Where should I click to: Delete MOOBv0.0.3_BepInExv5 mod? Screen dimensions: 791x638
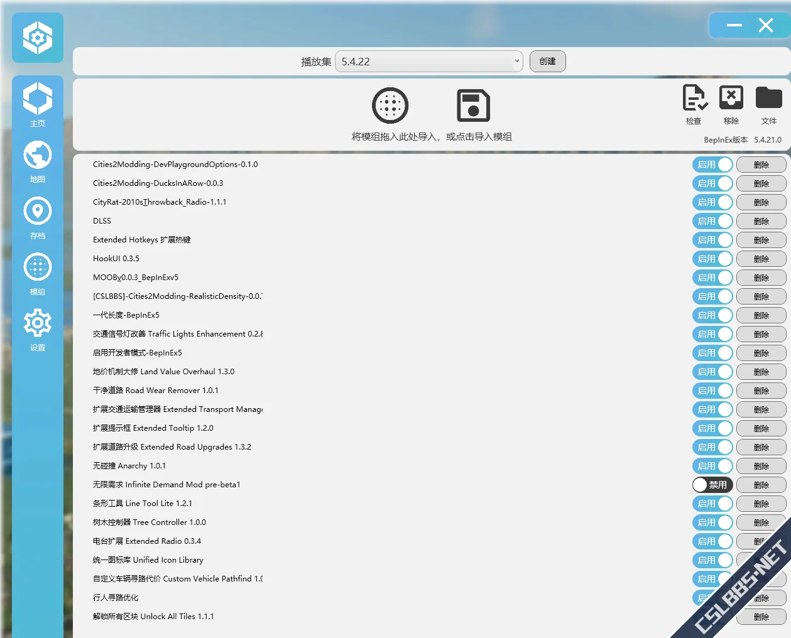click(761, 278)
